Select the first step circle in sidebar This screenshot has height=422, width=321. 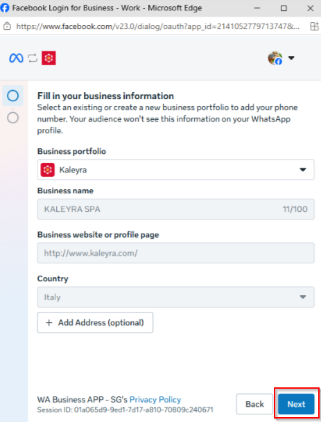pos(12,96)
